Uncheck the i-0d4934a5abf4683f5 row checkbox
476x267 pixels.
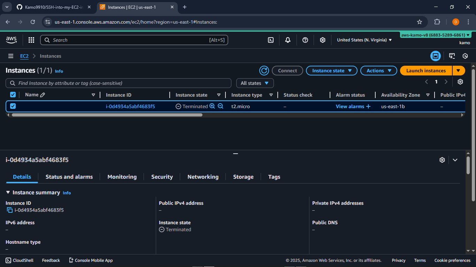tap(13, 106)
